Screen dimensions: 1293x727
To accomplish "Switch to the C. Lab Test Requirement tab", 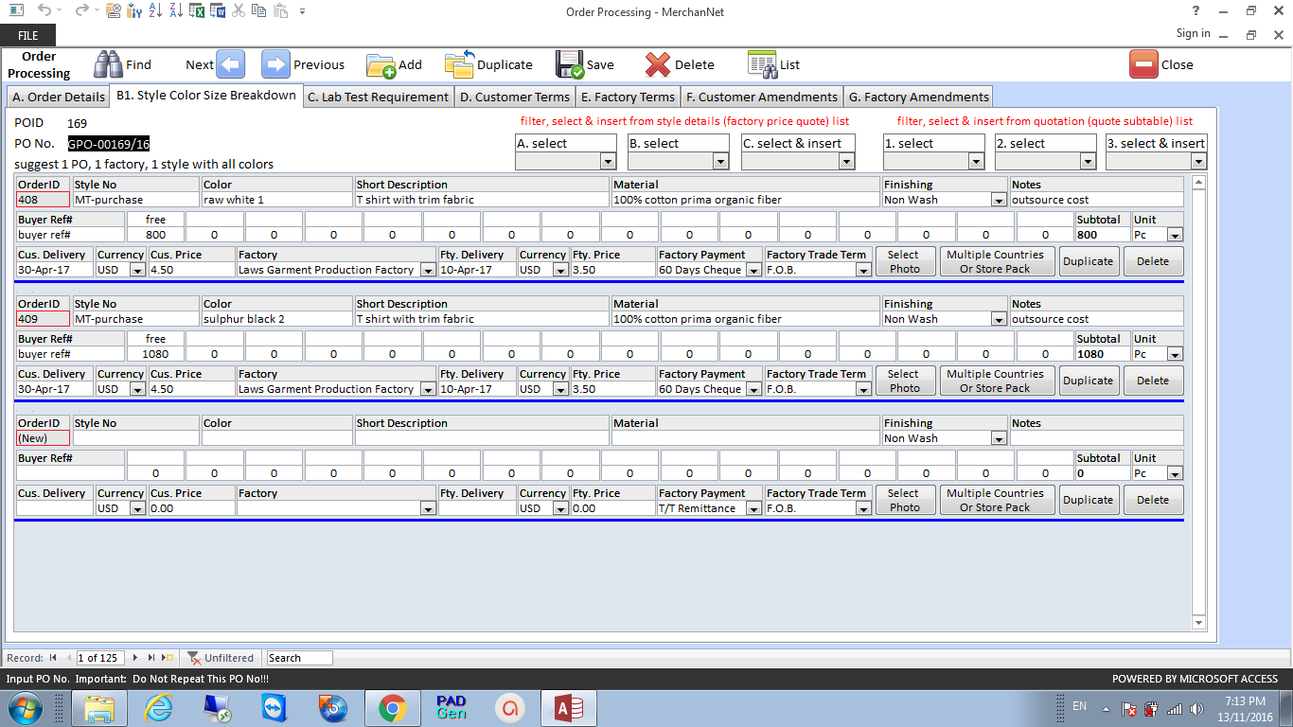I will pos(378,97).
